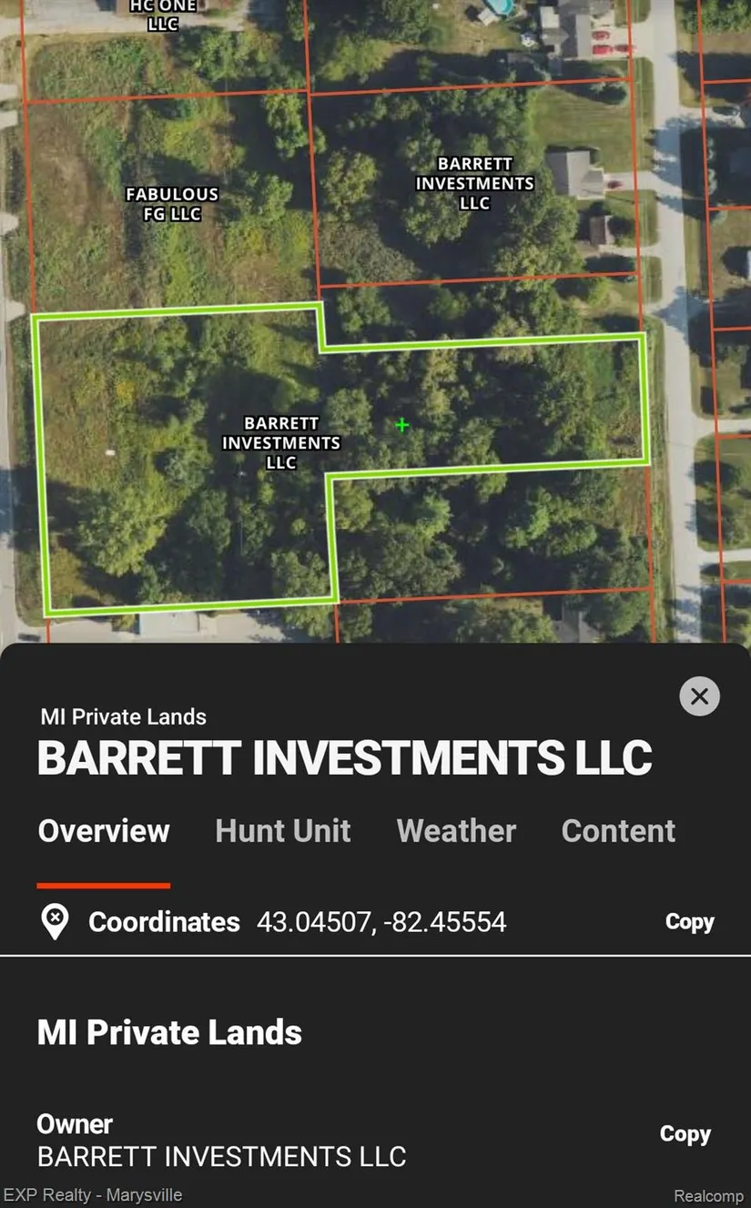
Task: Copy the coordinates value
Action: point(689,922)
